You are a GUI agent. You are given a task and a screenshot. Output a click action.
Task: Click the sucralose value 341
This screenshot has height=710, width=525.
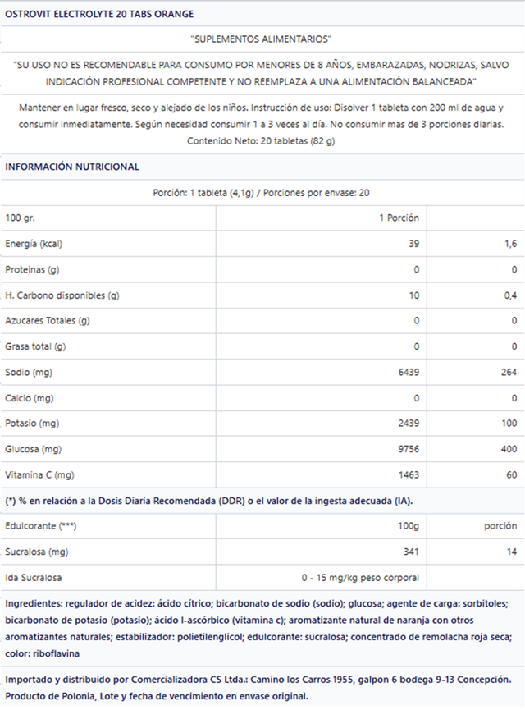pos(411,552)
